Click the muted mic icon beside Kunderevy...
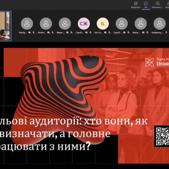Screen dimensions: 169x169 [166, 32]
